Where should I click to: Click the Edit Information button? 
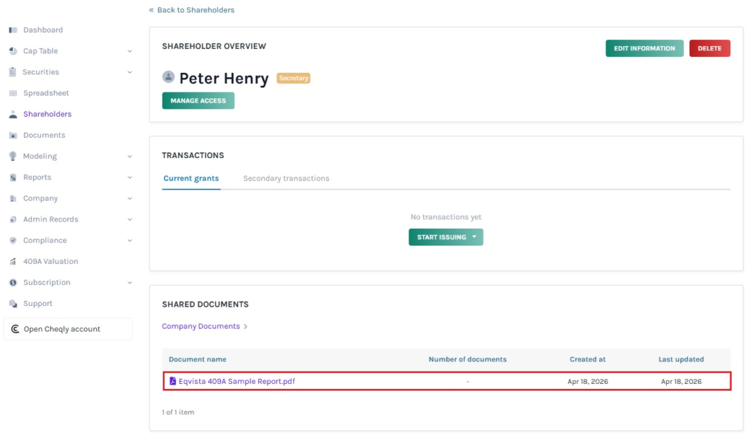644,47
